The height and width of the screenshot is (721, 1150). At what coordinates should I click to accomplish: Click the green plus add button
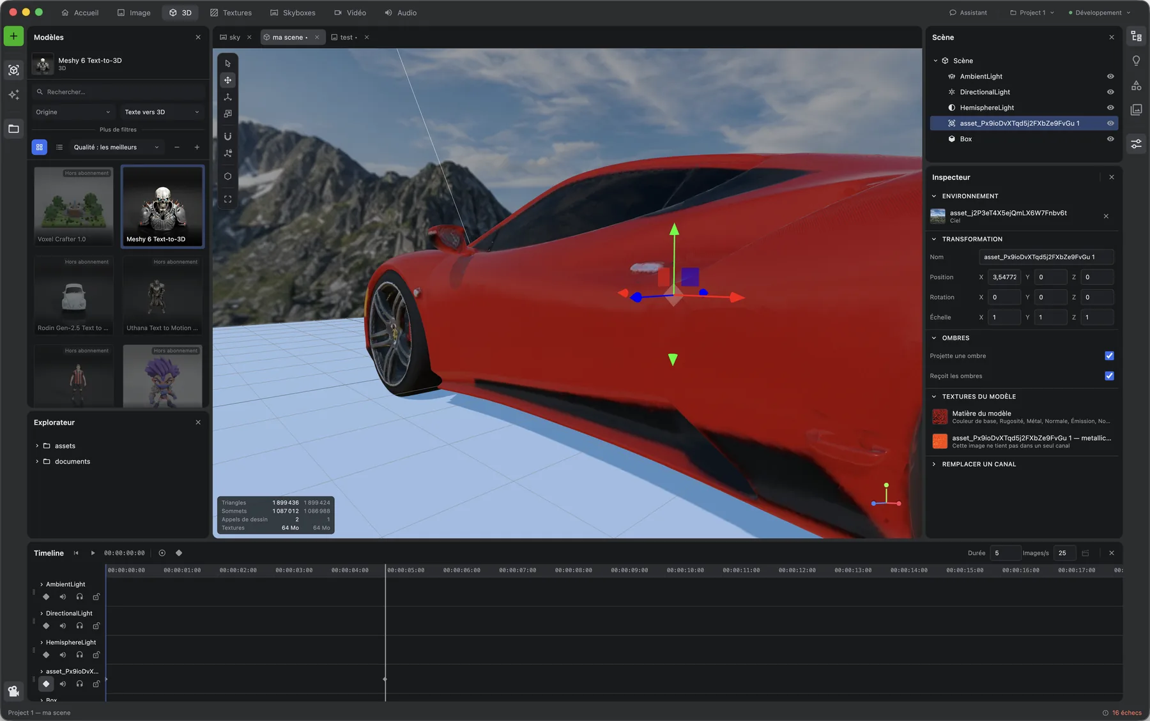pyautogui.click(x=13, y=36)
